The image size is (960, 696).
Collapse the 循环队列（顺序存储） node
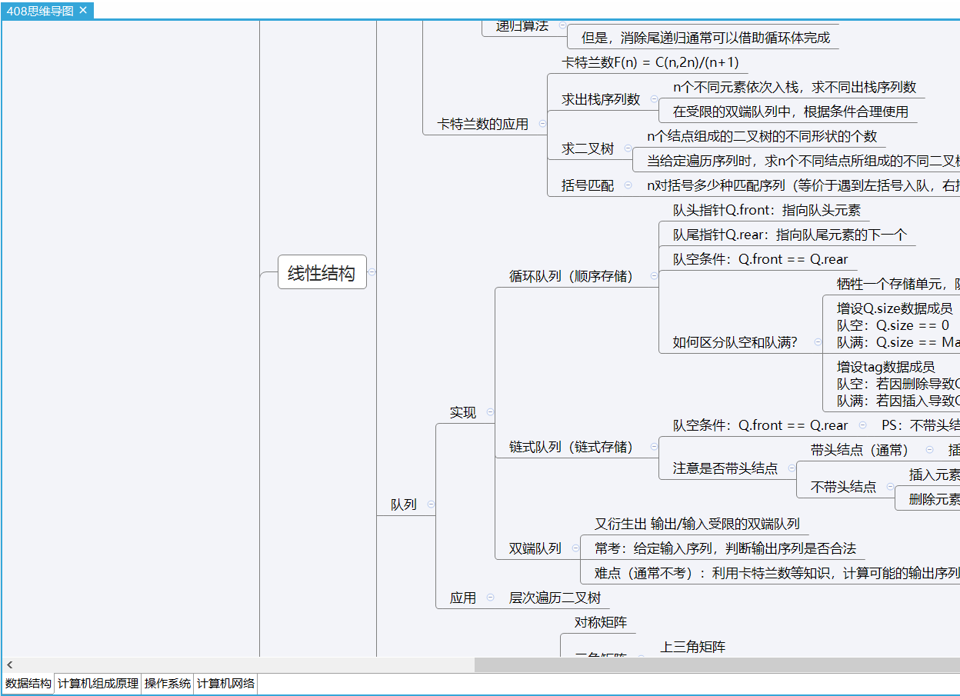tap(654, 275)
